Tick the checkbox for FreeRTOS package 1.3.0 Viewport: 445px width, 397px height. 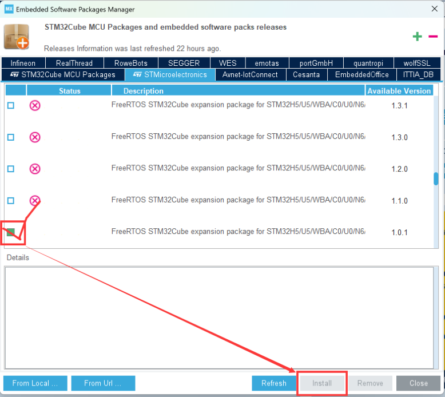pyautogui.click(x=11, y=137)
